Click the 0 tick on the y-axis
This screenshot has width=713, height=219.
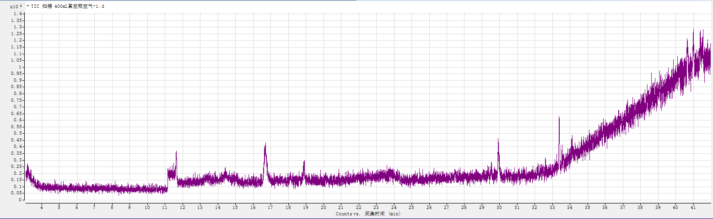coord(20,200)
